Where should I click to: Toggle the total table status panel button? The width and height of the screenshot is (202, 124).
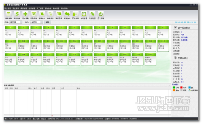(175, 58)
